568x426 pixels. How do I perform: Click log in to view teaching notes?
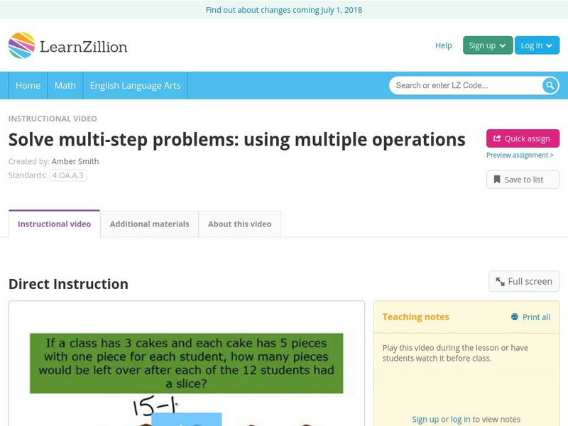pos(460,419)
